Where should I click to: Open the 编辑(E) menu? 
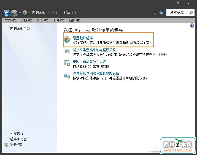click(26, 20)
